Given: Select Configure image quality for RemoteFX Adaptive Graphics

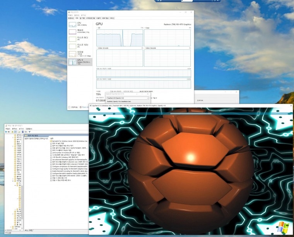Looking at the screenshot, I should [69, 169].
